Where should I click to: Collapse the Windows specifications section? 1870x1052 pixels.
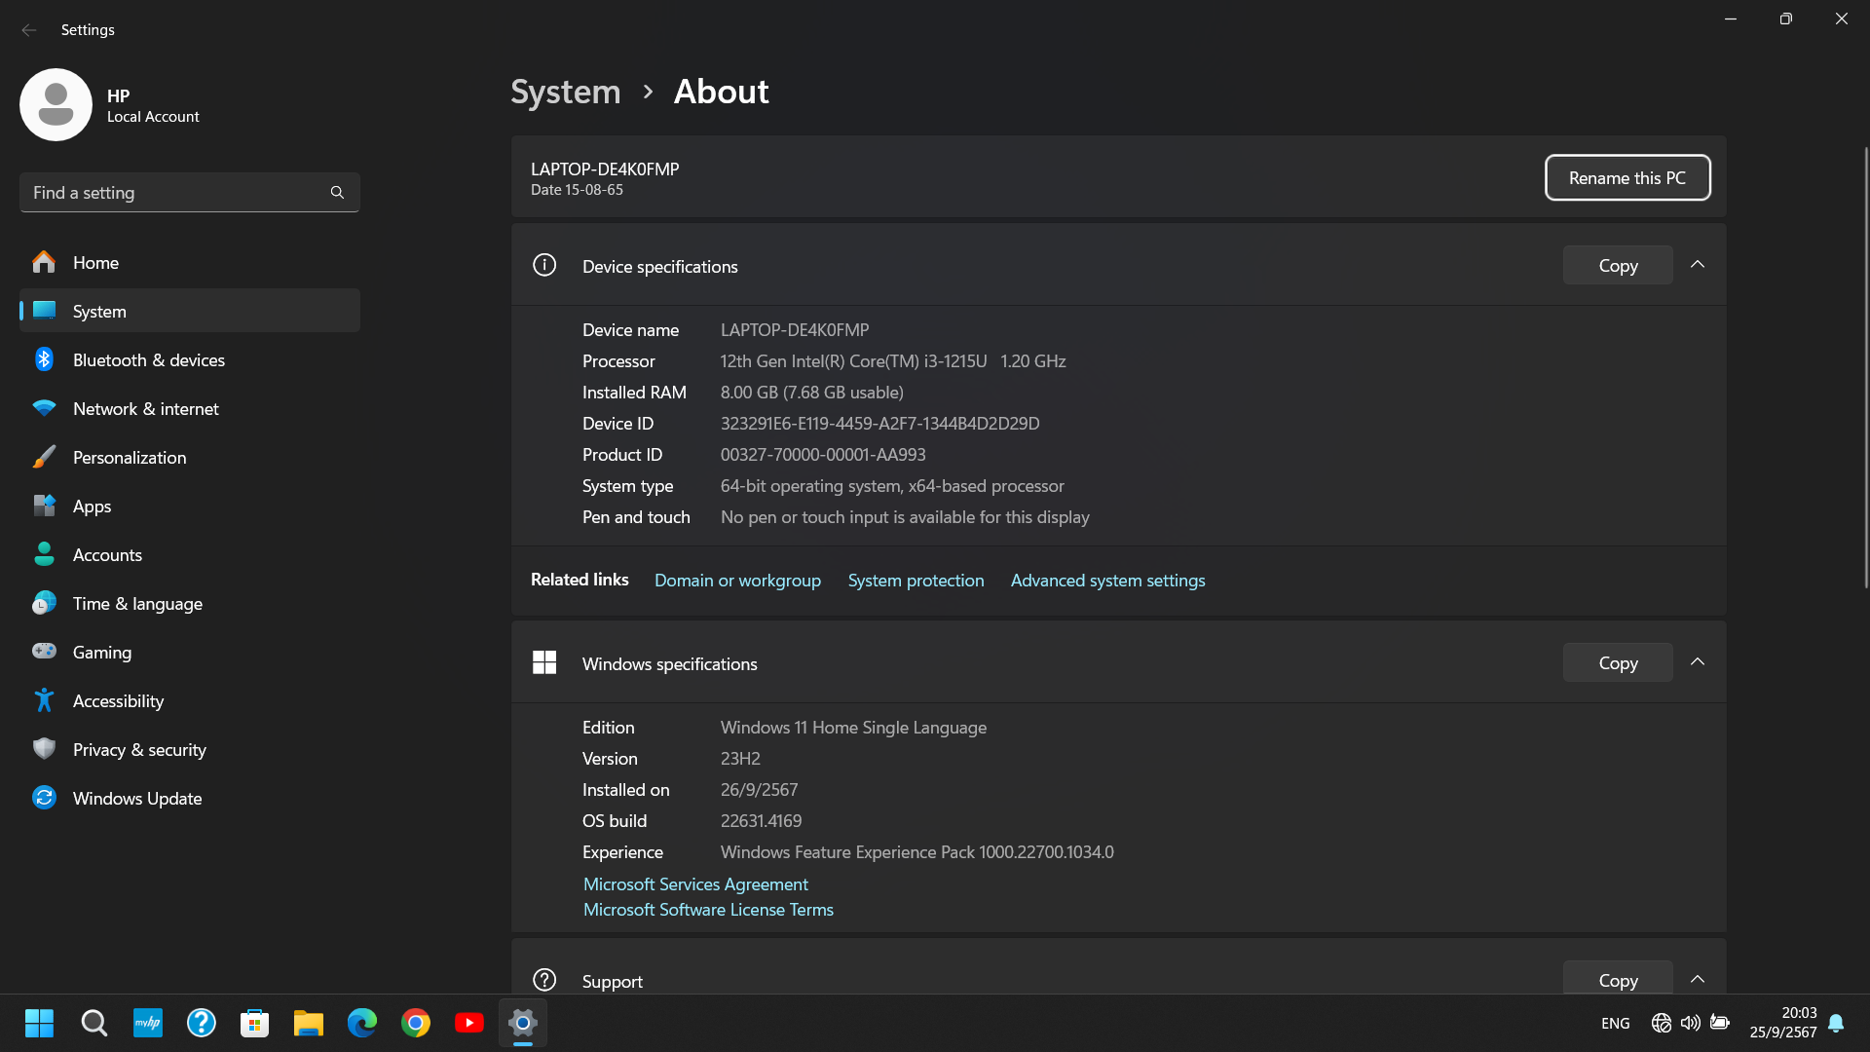pyautogui.click(x=1698, y=662)
